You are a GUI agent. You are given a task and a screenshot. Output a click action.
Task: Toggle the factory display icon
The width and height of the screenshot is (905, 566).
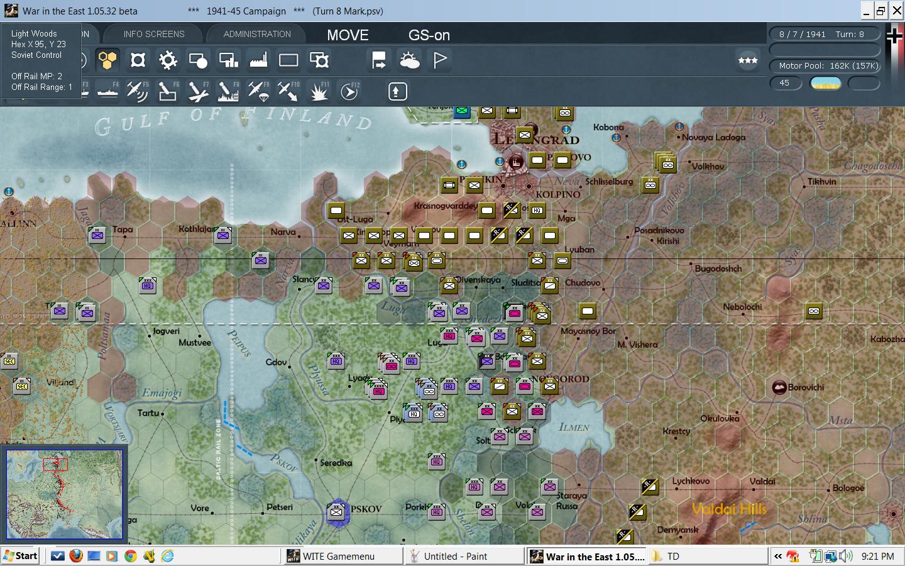pyautogui.click(x=258, y=60)
